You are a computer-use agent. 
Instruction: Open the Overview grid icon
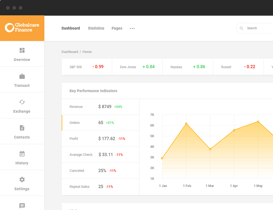point(22,51)
